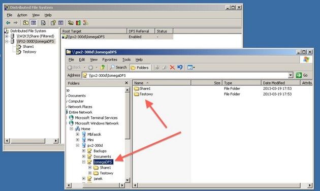
Task: Click the Up folder arrow in Explorer toolbar
Action: tap(103, 67)
